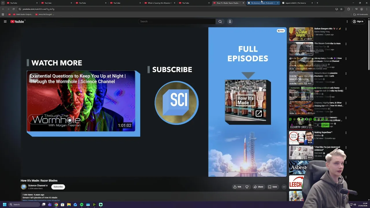
Task: Open the All Bookmarks folder
Action: (360, 14)
